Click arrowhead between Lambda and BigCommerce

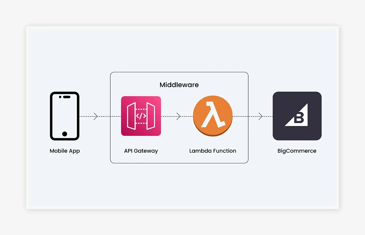tap(260, 116)
